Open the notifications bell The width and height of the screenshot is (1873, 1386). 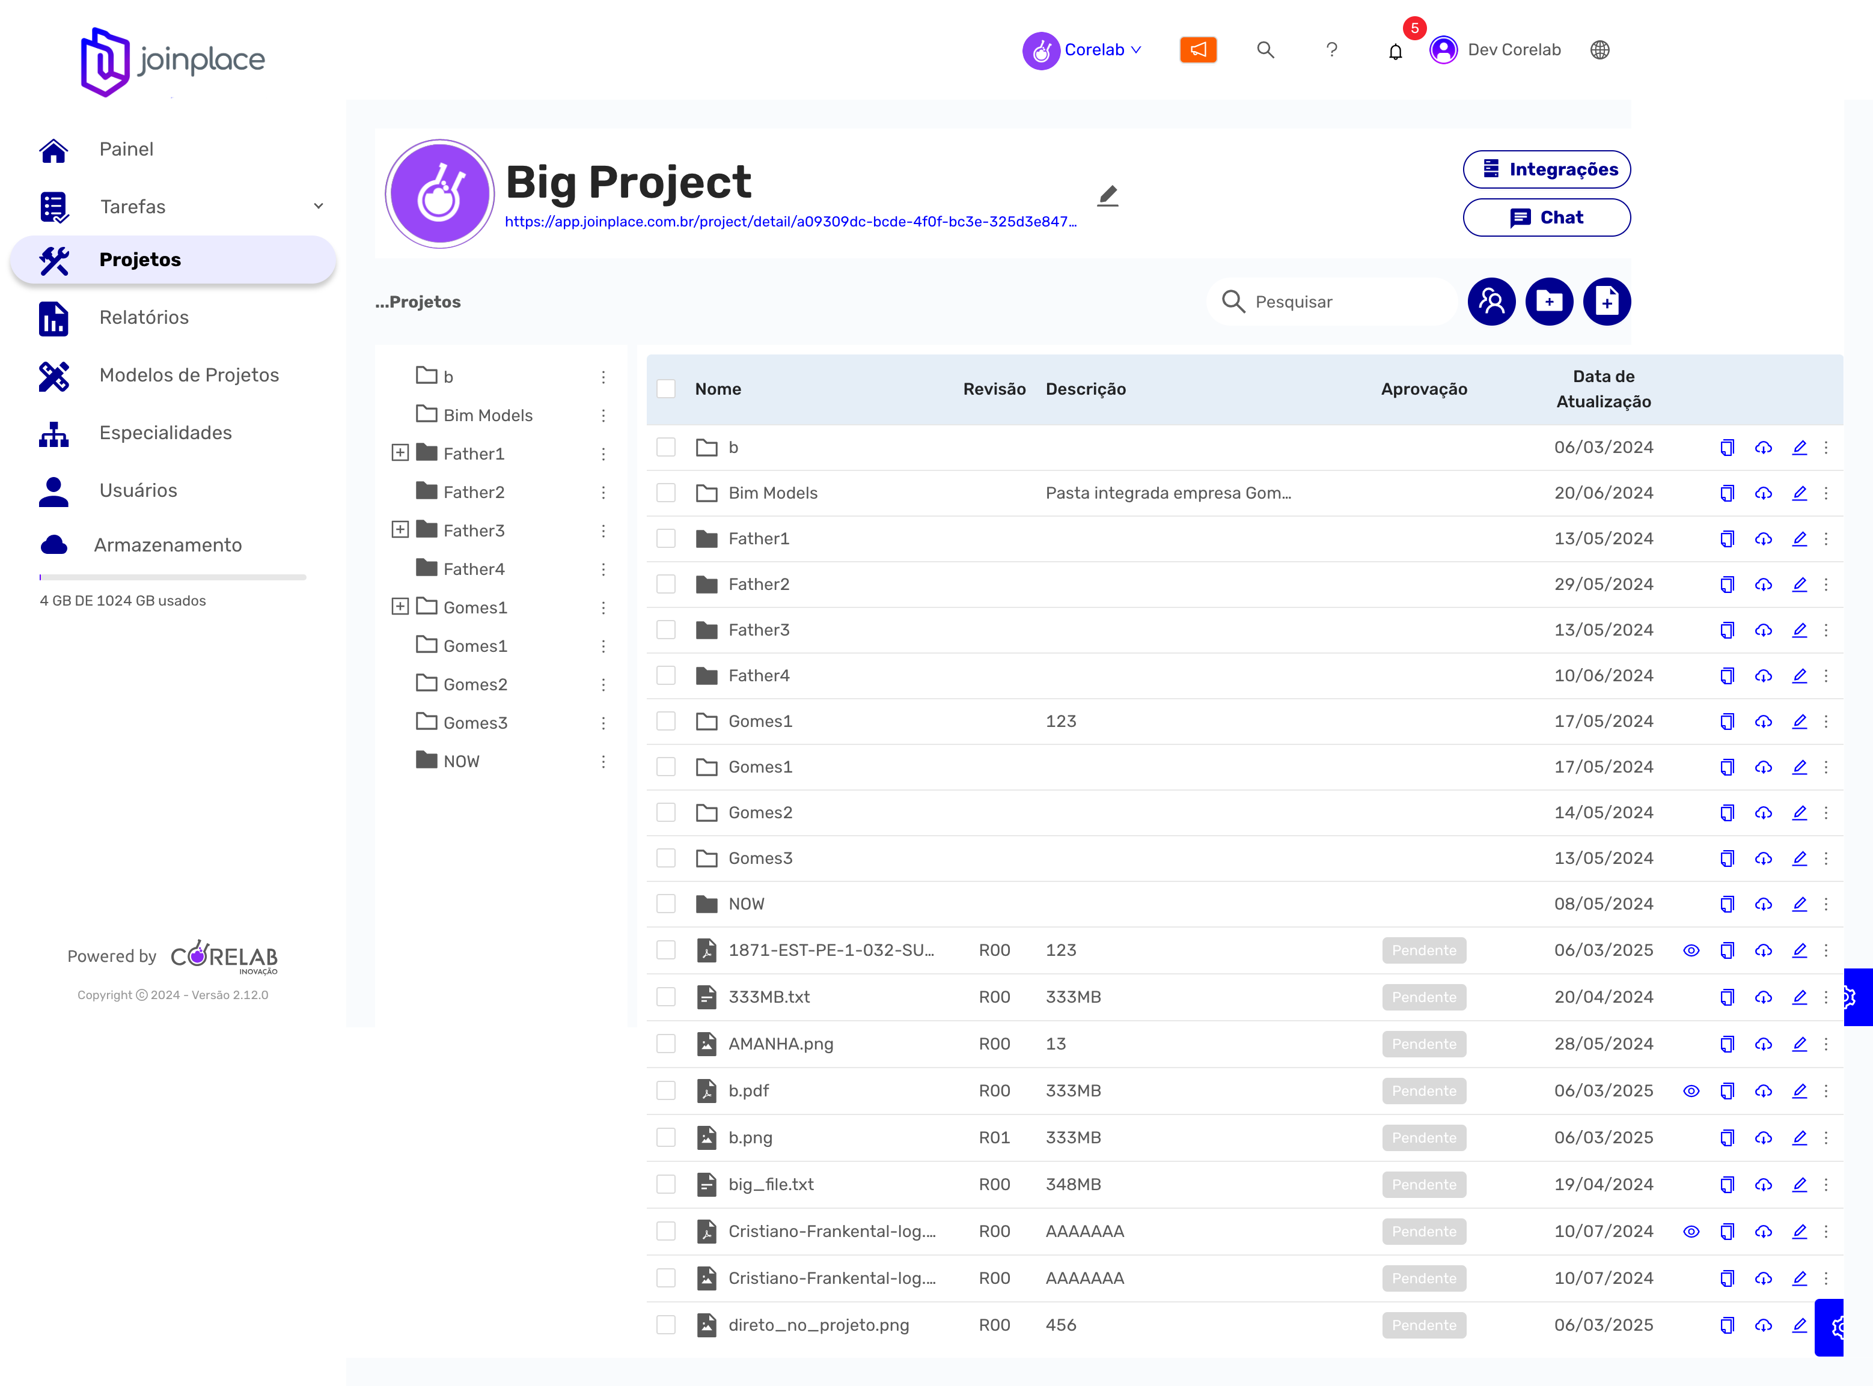pyautogui.click(x=1395, y=51)
